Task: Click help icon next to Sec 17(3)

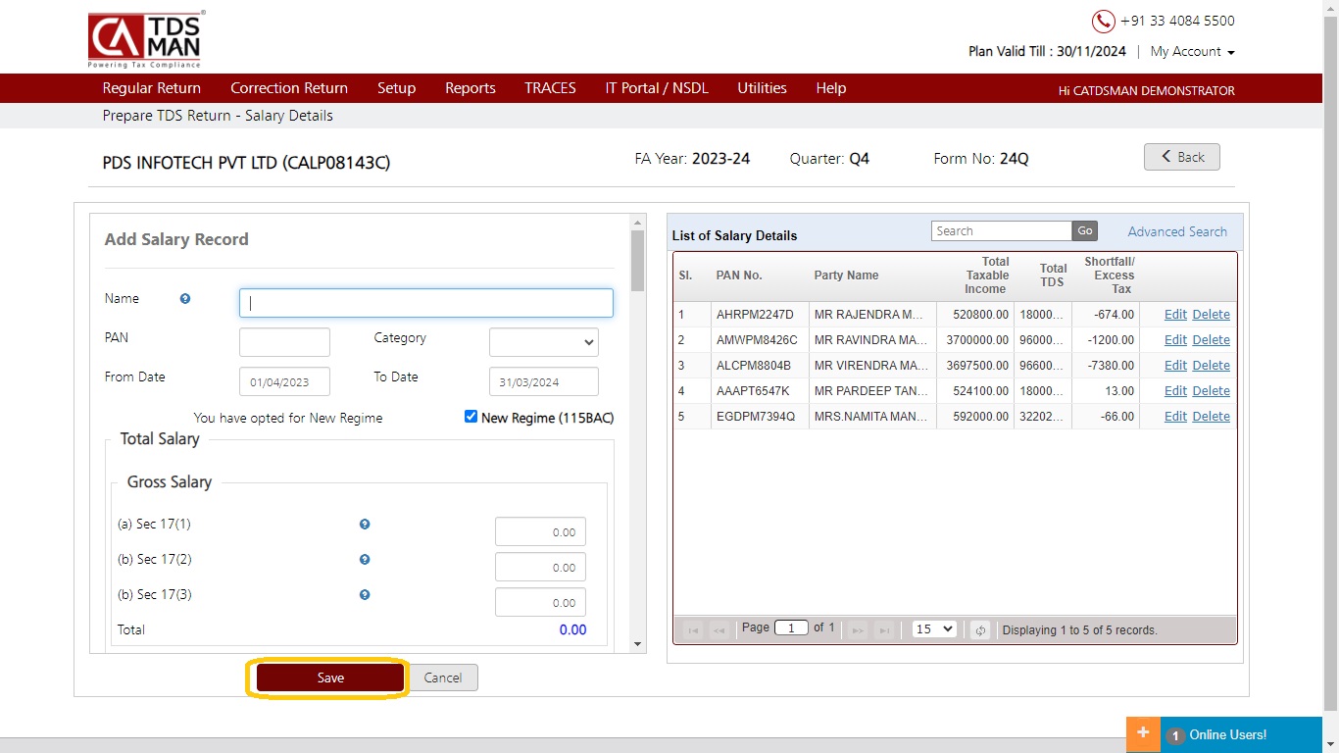Action: click(x=365, y=595)
